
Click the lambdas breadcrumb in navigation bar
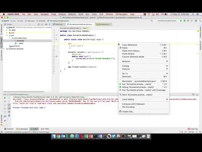coord(41,21)
